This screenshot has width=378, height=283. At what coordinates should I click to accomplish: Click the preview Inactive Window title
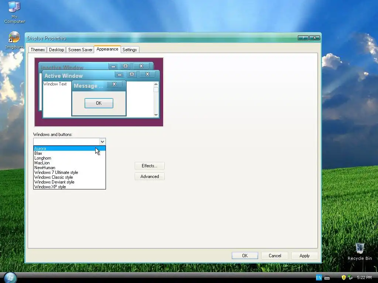tap(62, 67)
